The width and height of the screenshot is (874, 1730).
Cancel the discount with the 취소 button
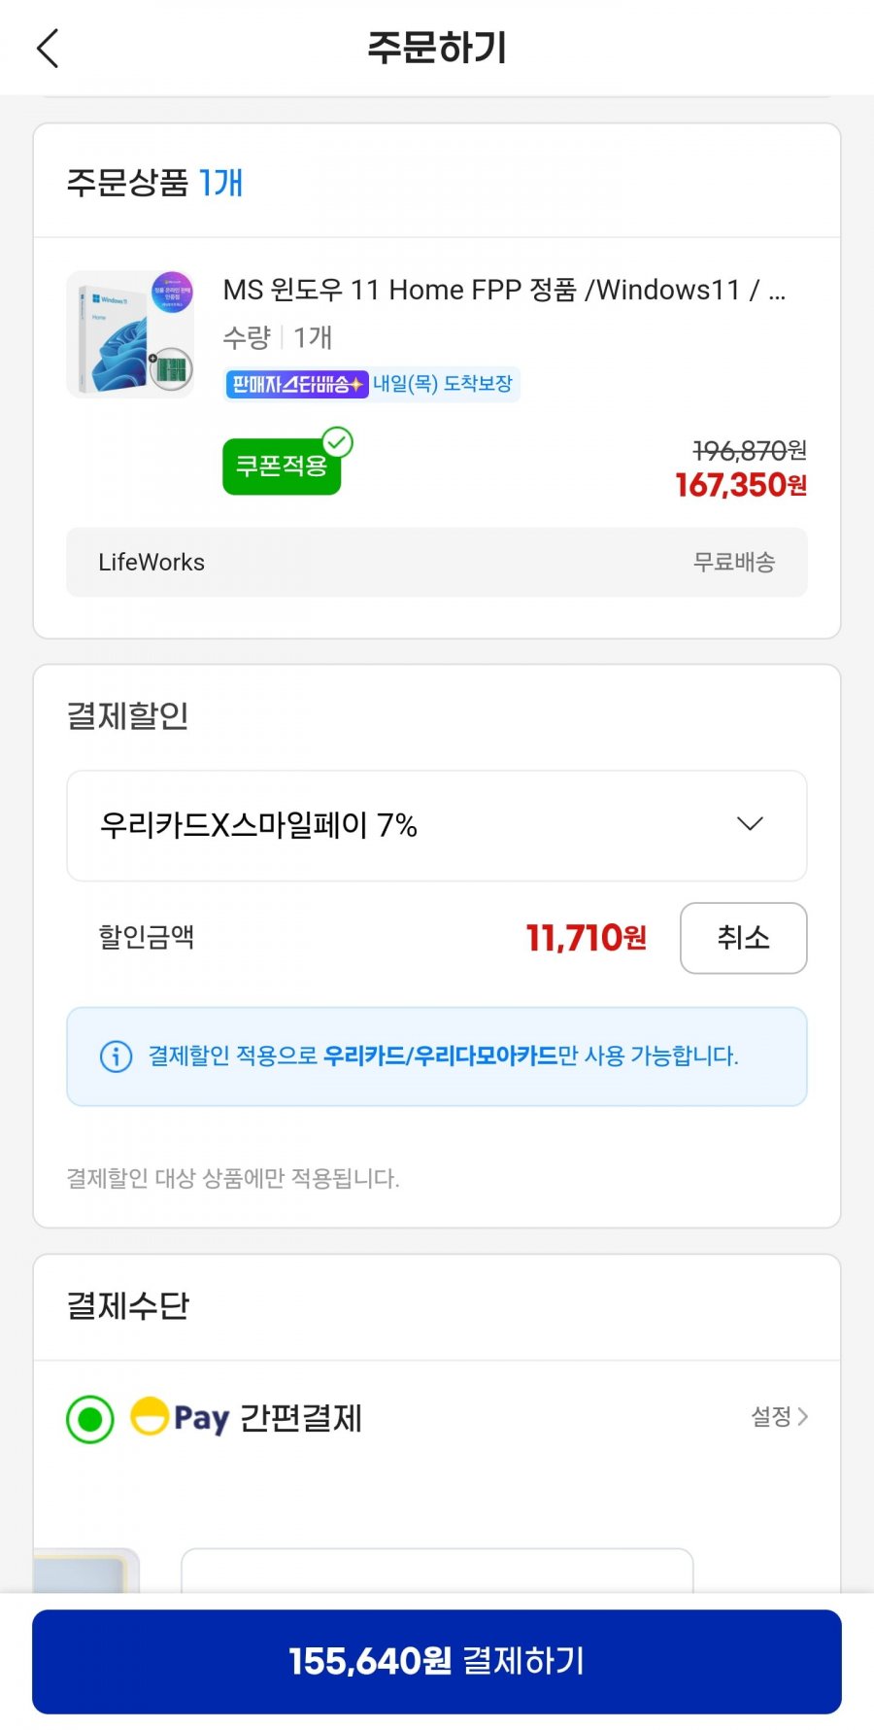click(743, 938)
